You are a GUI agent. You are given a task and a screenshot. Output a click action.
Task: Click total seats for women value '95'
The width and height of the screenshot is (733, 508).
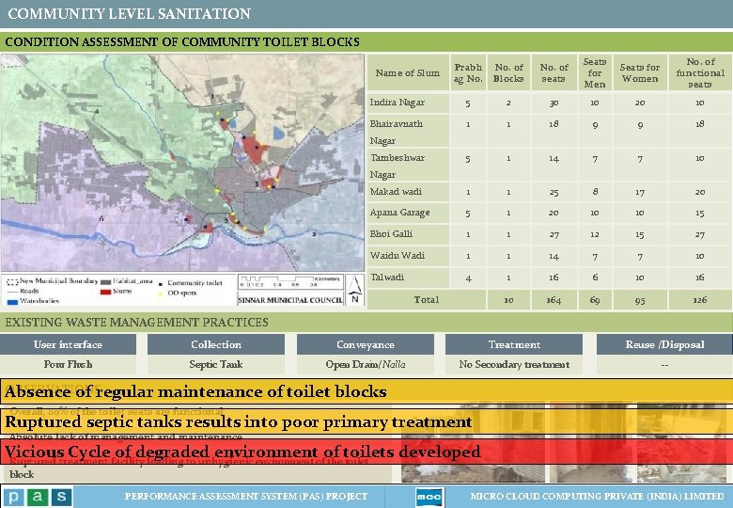tap(640, 300)
